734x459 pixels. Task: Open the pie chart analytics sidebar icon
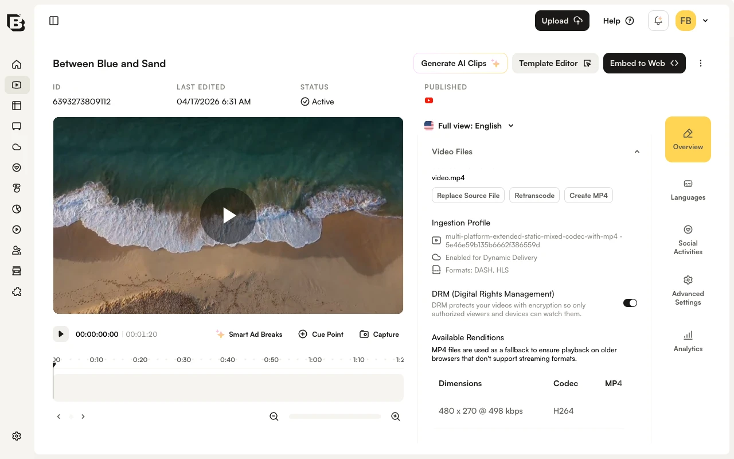coord(17,209)
